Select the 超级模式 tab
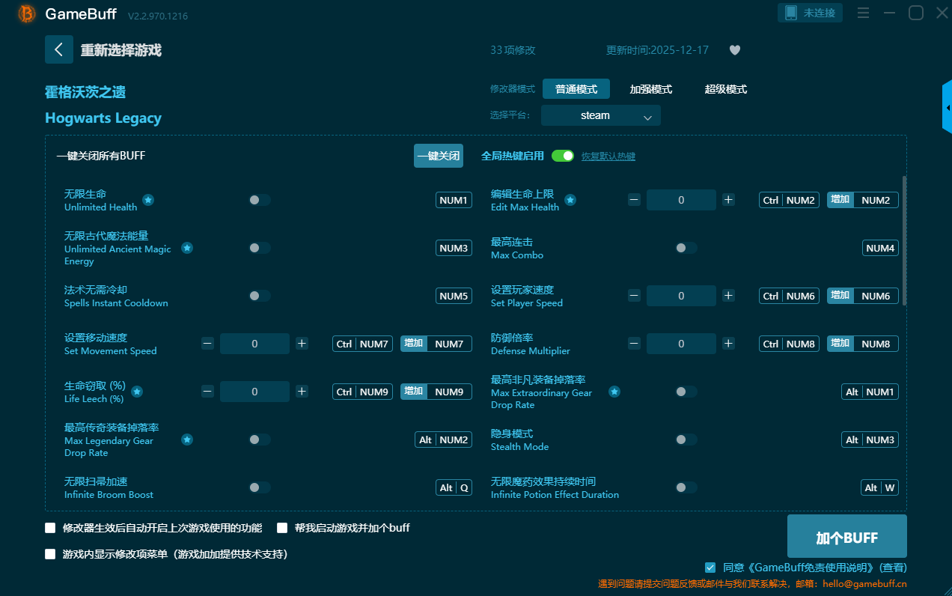This screenshot has height=596, width=952. [725, 89]
